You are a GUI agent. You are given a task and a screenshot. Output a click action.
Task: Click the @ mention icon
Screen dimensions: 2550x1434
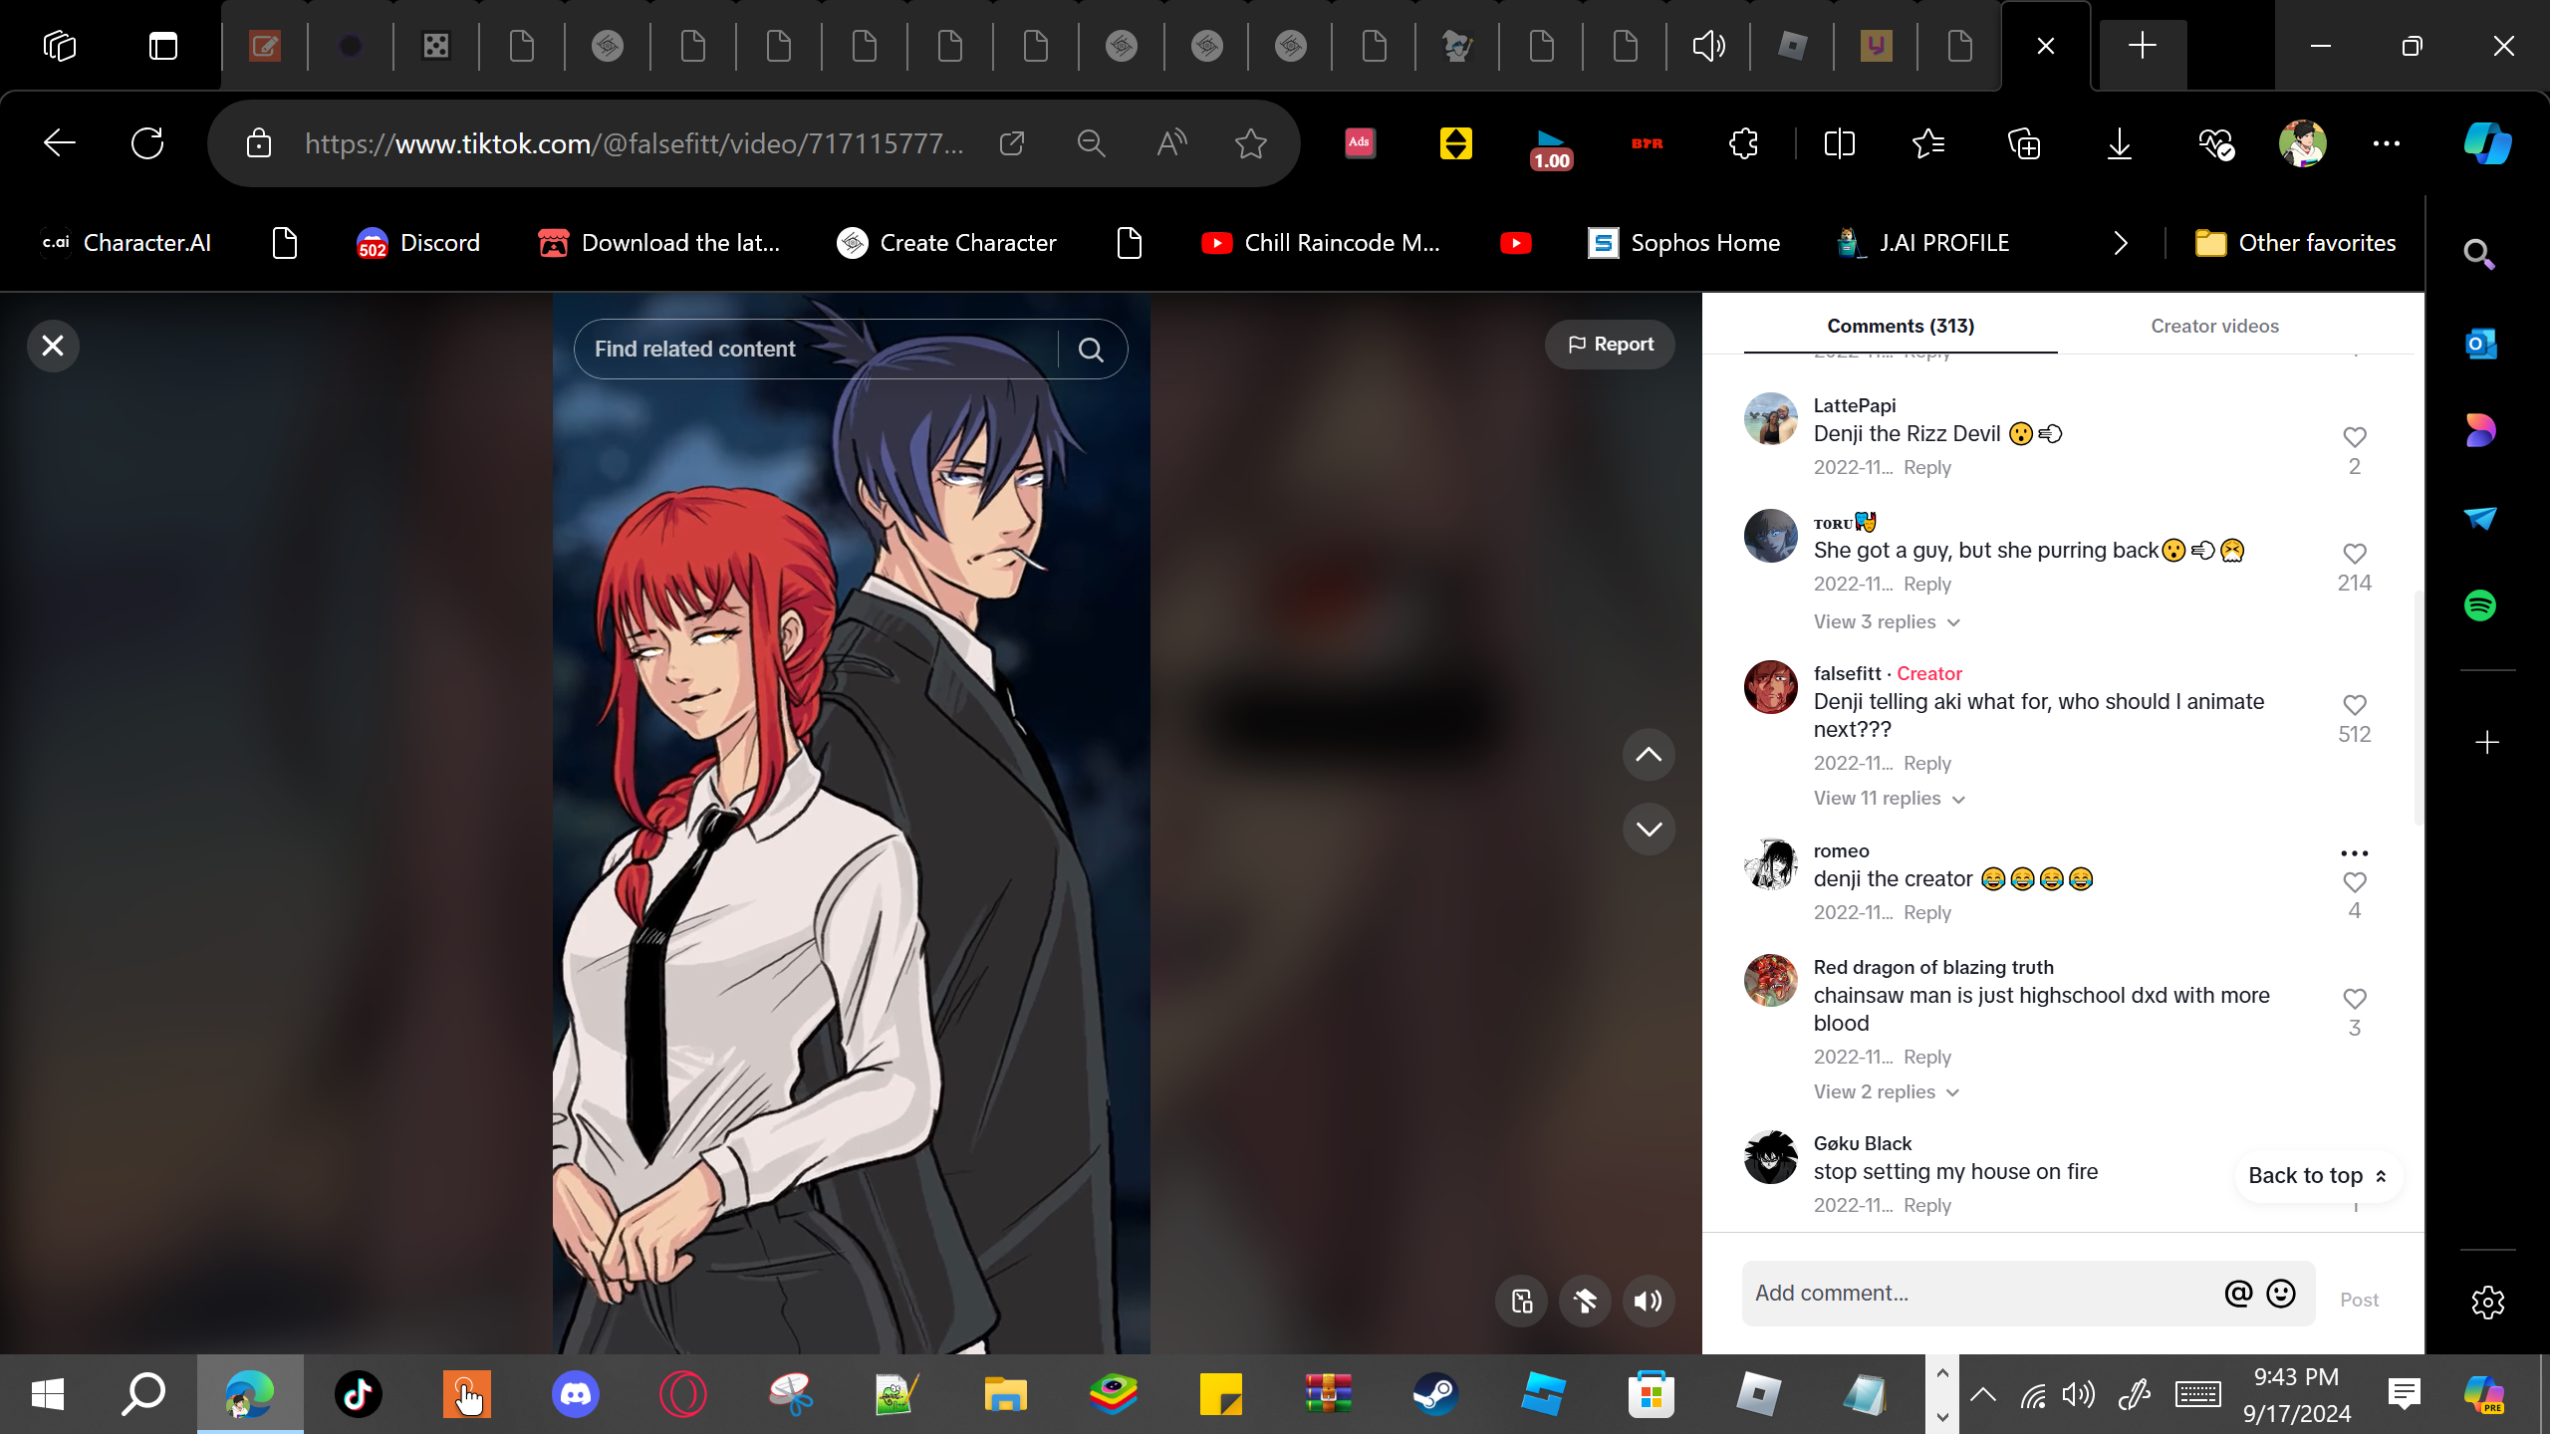pyautogui.click(x=2238, y=1293)
